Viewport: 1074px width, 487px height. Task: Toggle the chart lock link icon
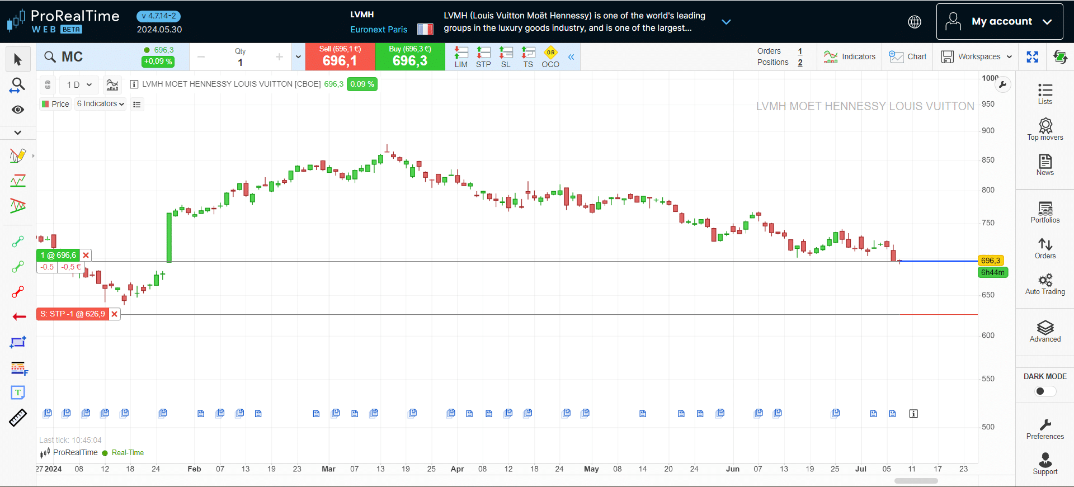click(48, 85)
